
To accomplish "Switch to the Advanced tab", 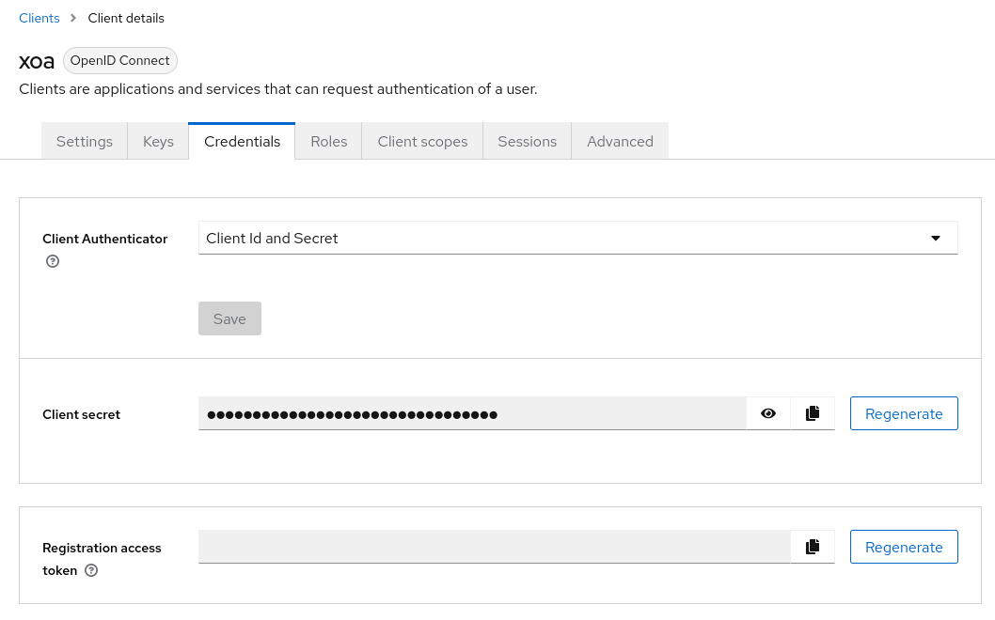I will 620,141.
